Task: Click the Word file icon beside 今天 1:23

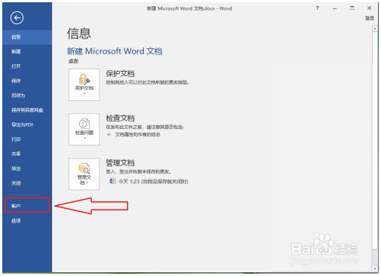Action: coord(112,181)
